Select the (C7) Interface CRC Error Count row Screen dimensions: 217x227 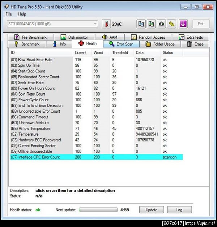97,157
